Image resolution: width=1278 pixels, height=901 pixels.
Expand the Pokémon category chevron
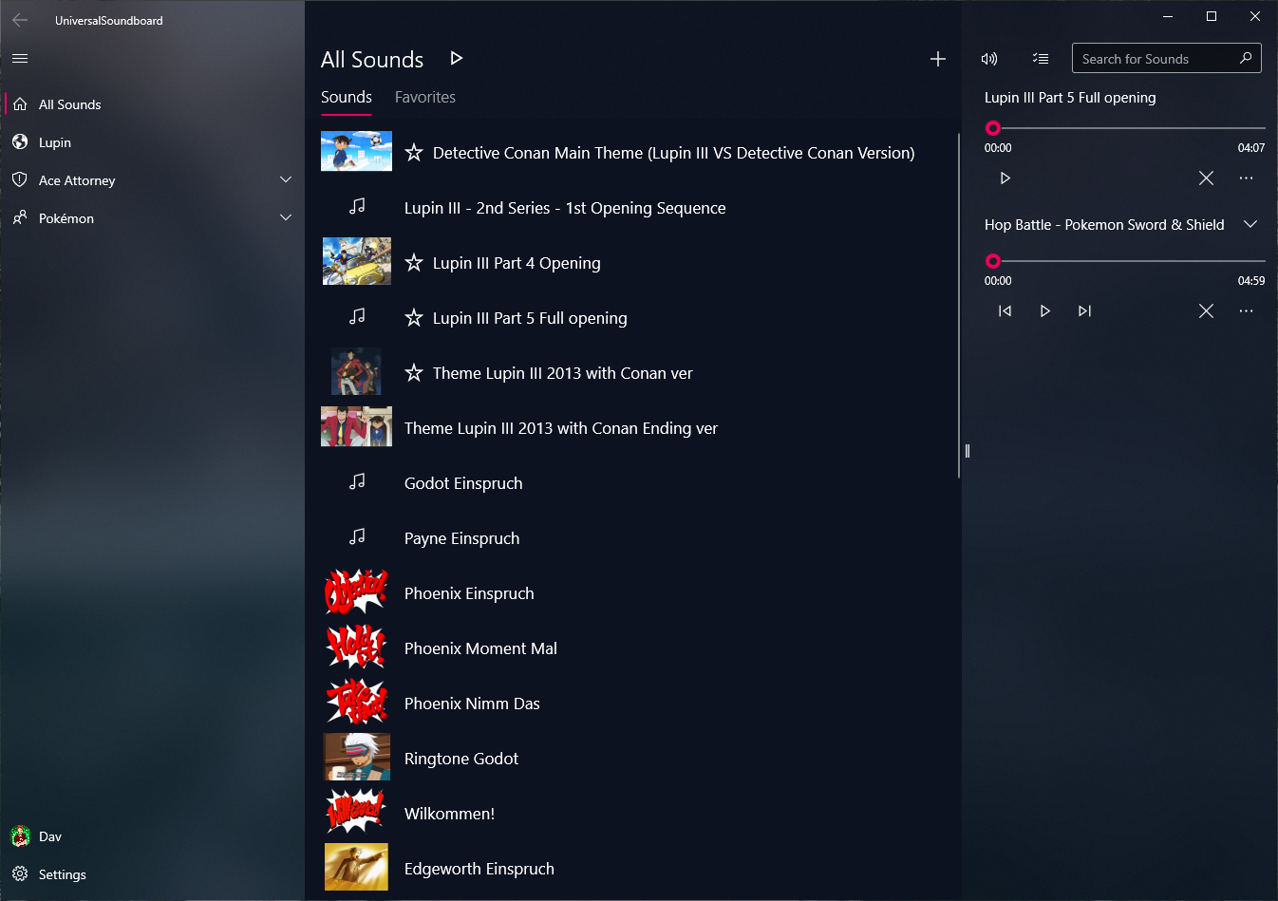[286, 217]
